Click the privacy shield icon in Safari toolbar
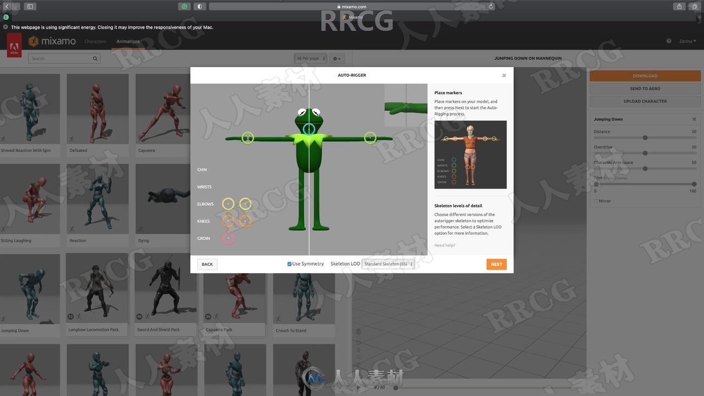 coord(199,7)
